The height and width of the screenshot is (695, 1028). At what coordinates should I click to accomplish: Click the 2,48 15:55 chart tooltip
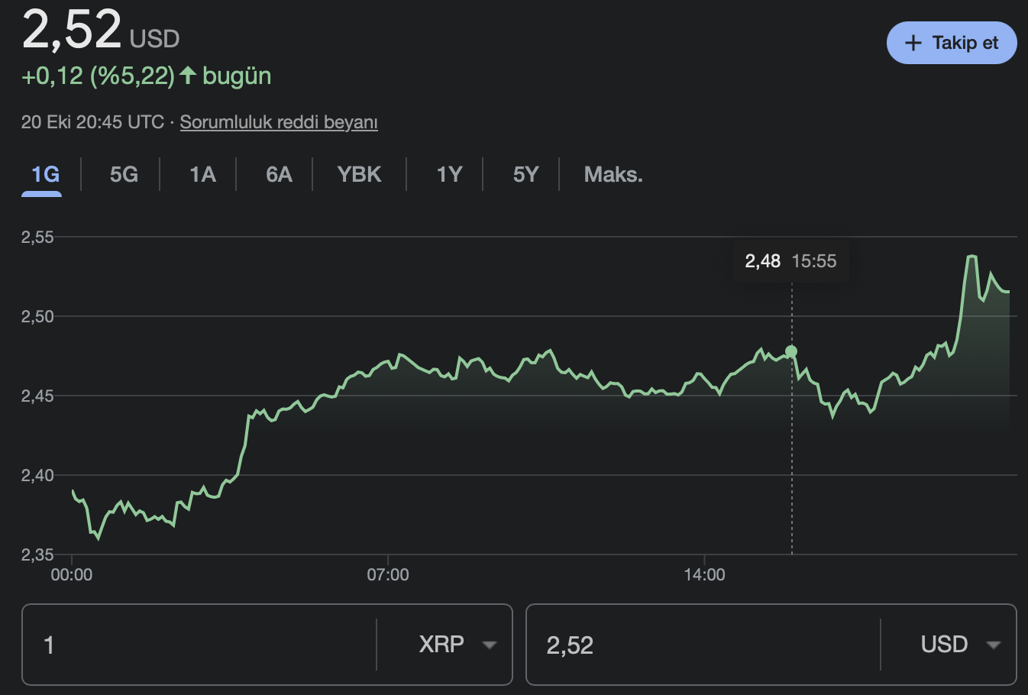click(790, 261)
